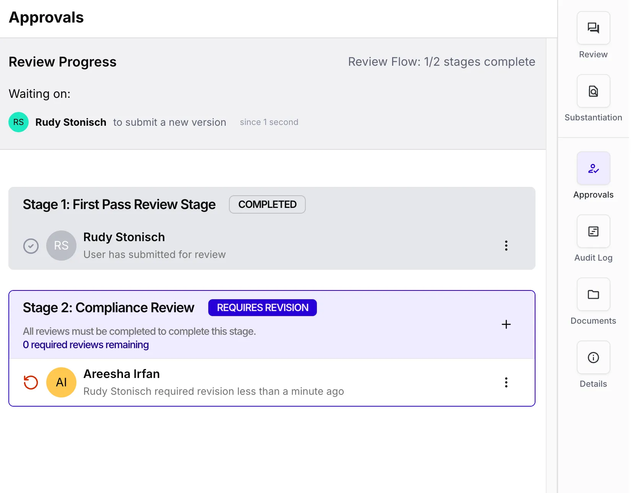Click the 'Review Progress' heading
This screenshot has height=493, width=636.
pos(63,62)
